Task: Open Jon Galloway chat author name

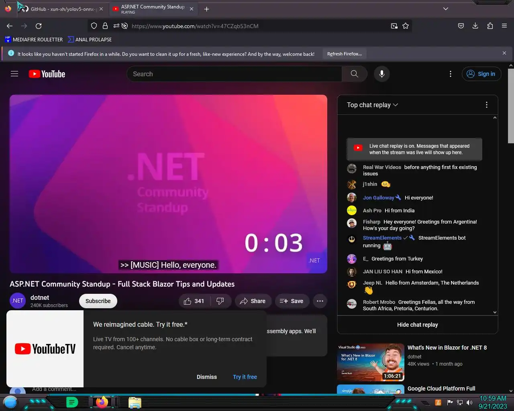Action: point(379,197)
